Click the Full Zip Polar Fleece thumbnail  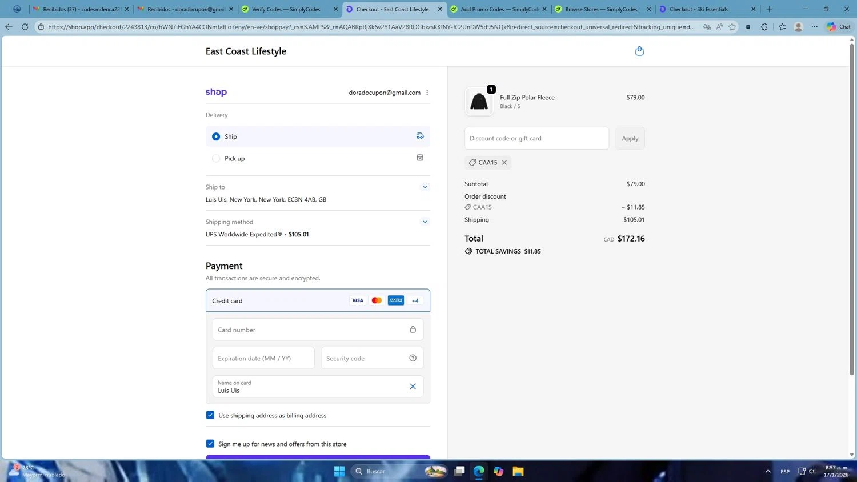tap(479, 102)
